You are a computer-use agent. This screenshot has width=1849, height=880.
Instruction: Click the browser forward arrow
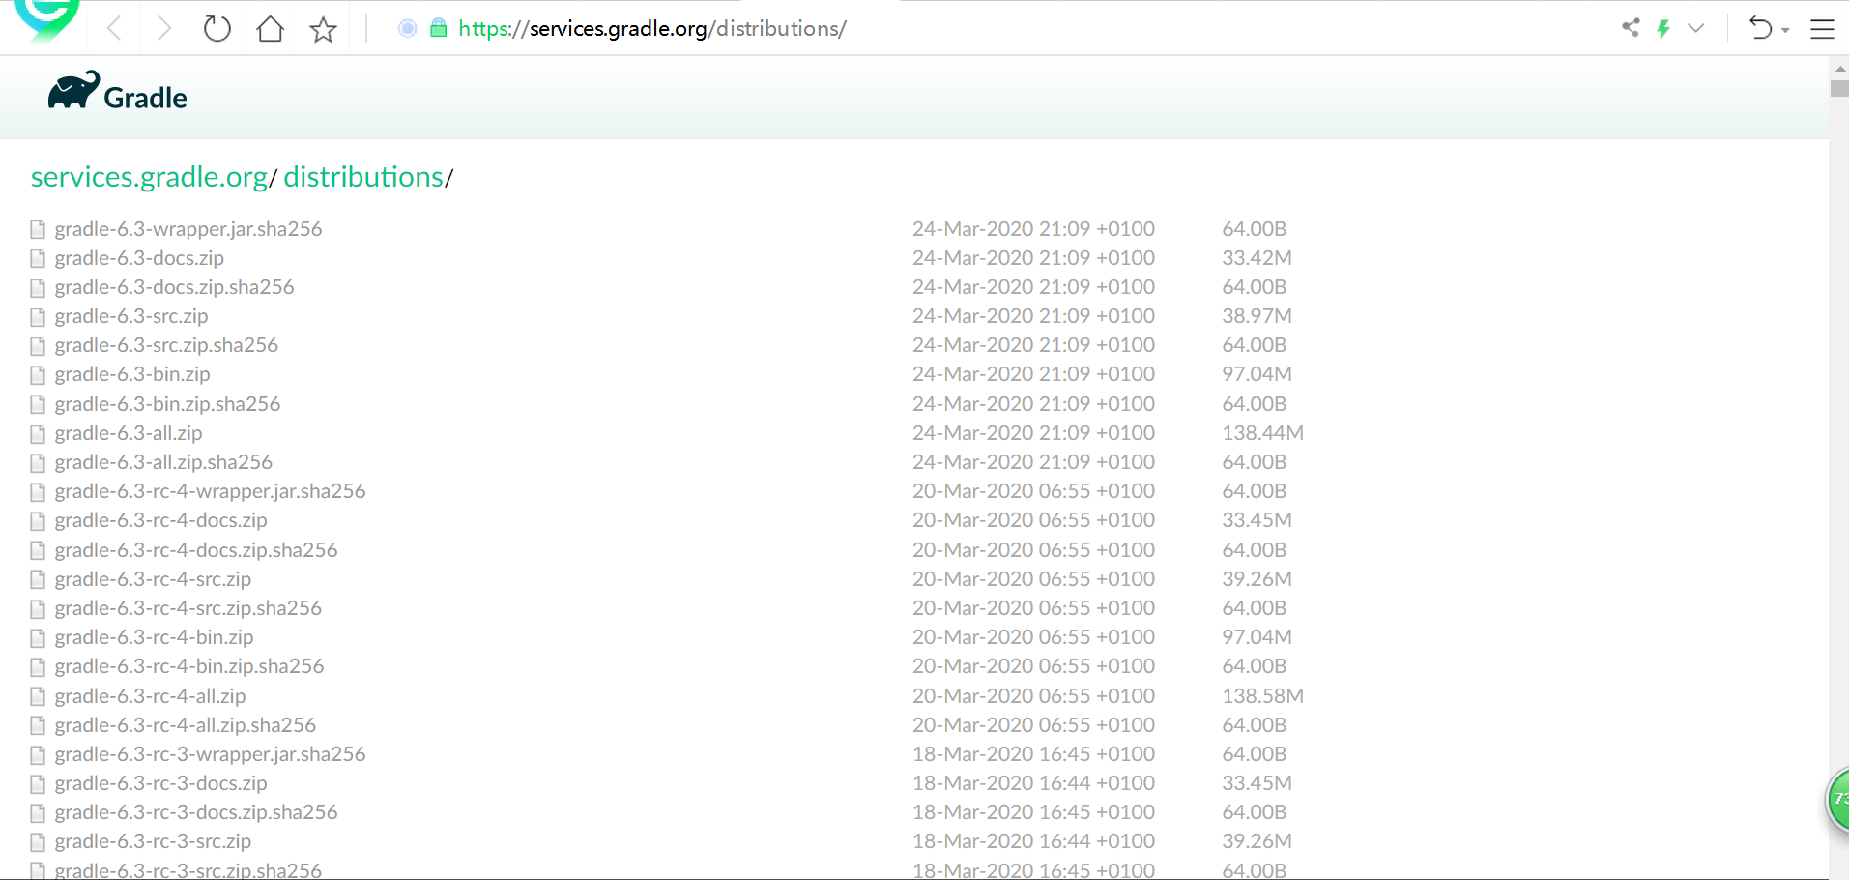(x=164, y=29)
